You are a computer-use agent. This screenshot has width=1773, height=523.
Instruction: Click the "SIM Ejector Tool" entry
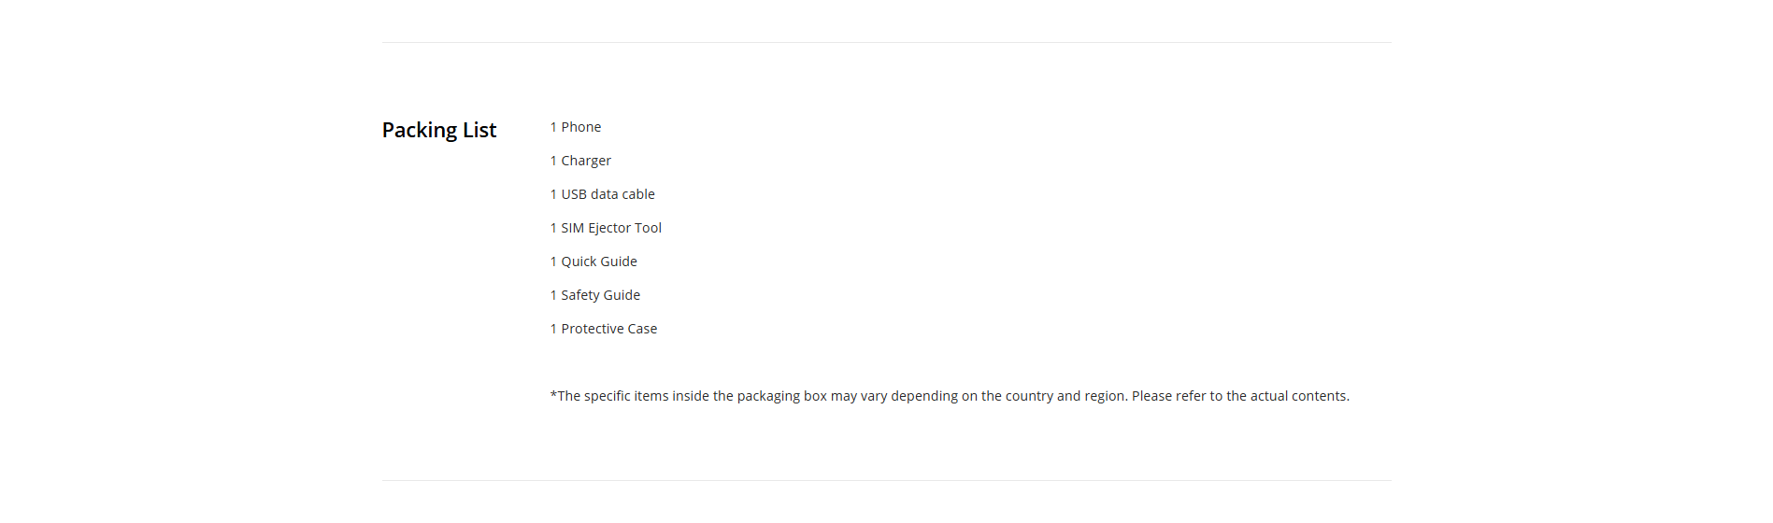[x=611, y=228]
